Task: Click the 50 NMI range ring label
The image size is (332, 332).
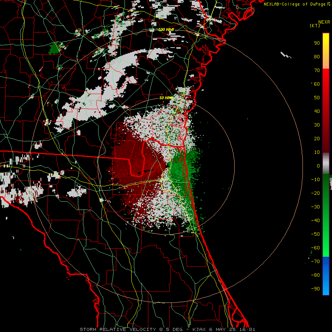Action: pyautogui.click(x=166, y=98)
